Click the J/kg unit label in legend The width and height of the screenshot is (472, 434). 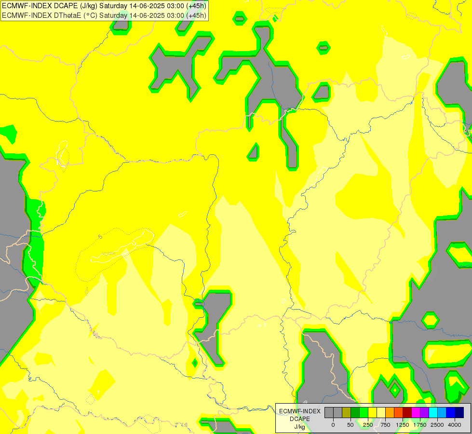pyautogui.click(x=300, y=427)
